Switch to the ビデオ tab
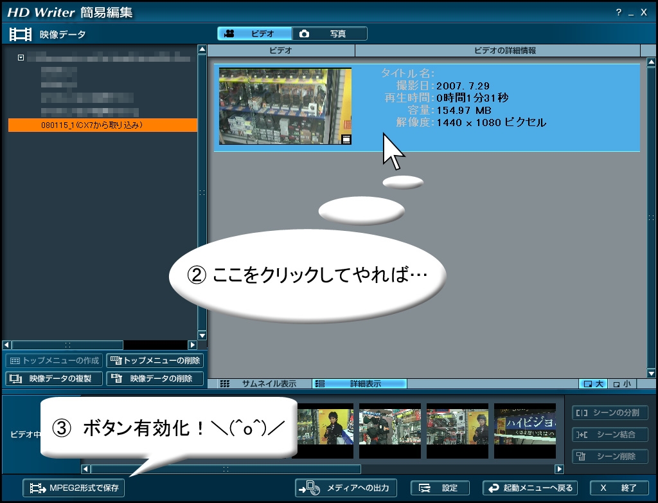 click(254, 33)
